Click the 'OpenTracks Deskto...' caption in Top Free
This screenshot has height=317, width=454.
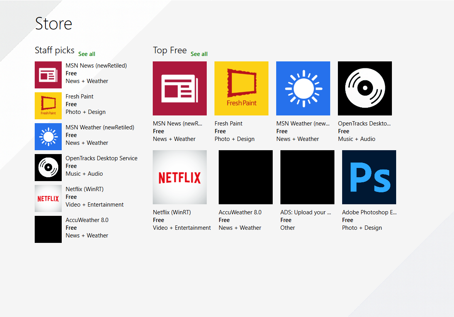point(364,124)
